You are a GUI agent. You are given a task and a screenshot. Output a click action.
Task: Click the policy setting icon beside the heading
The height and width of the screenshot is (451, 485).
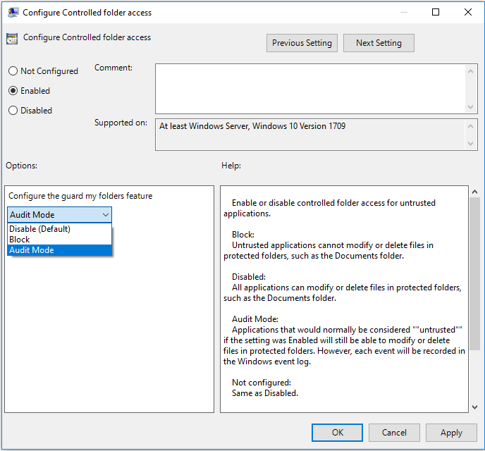(x=13, y=39)
